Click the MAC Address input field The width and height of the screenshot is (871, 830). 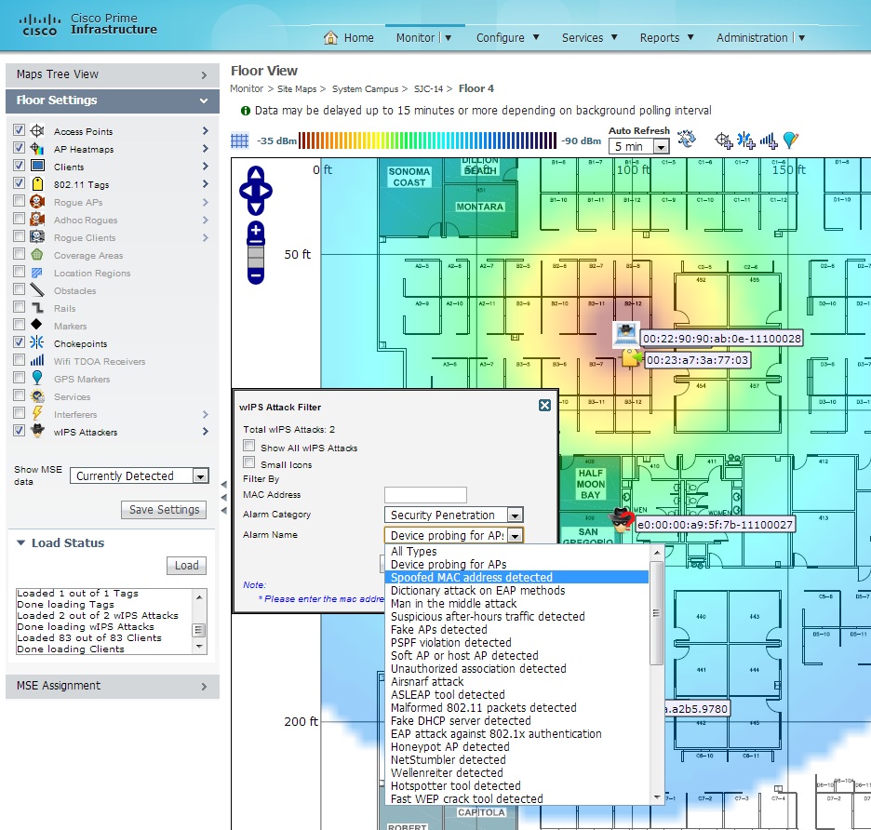(425, 495)
